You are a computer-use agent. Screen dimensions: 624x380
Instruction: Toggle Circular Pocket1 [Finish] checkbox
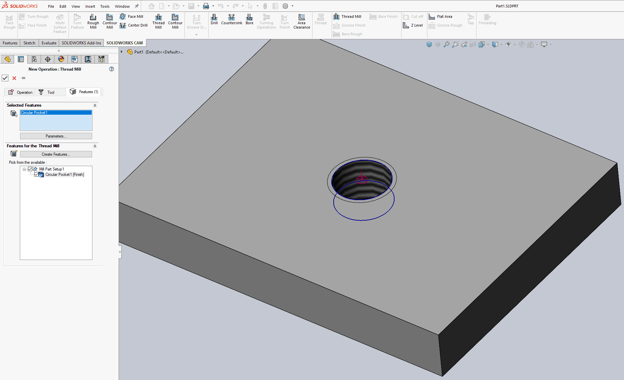(x=36, y=175)
